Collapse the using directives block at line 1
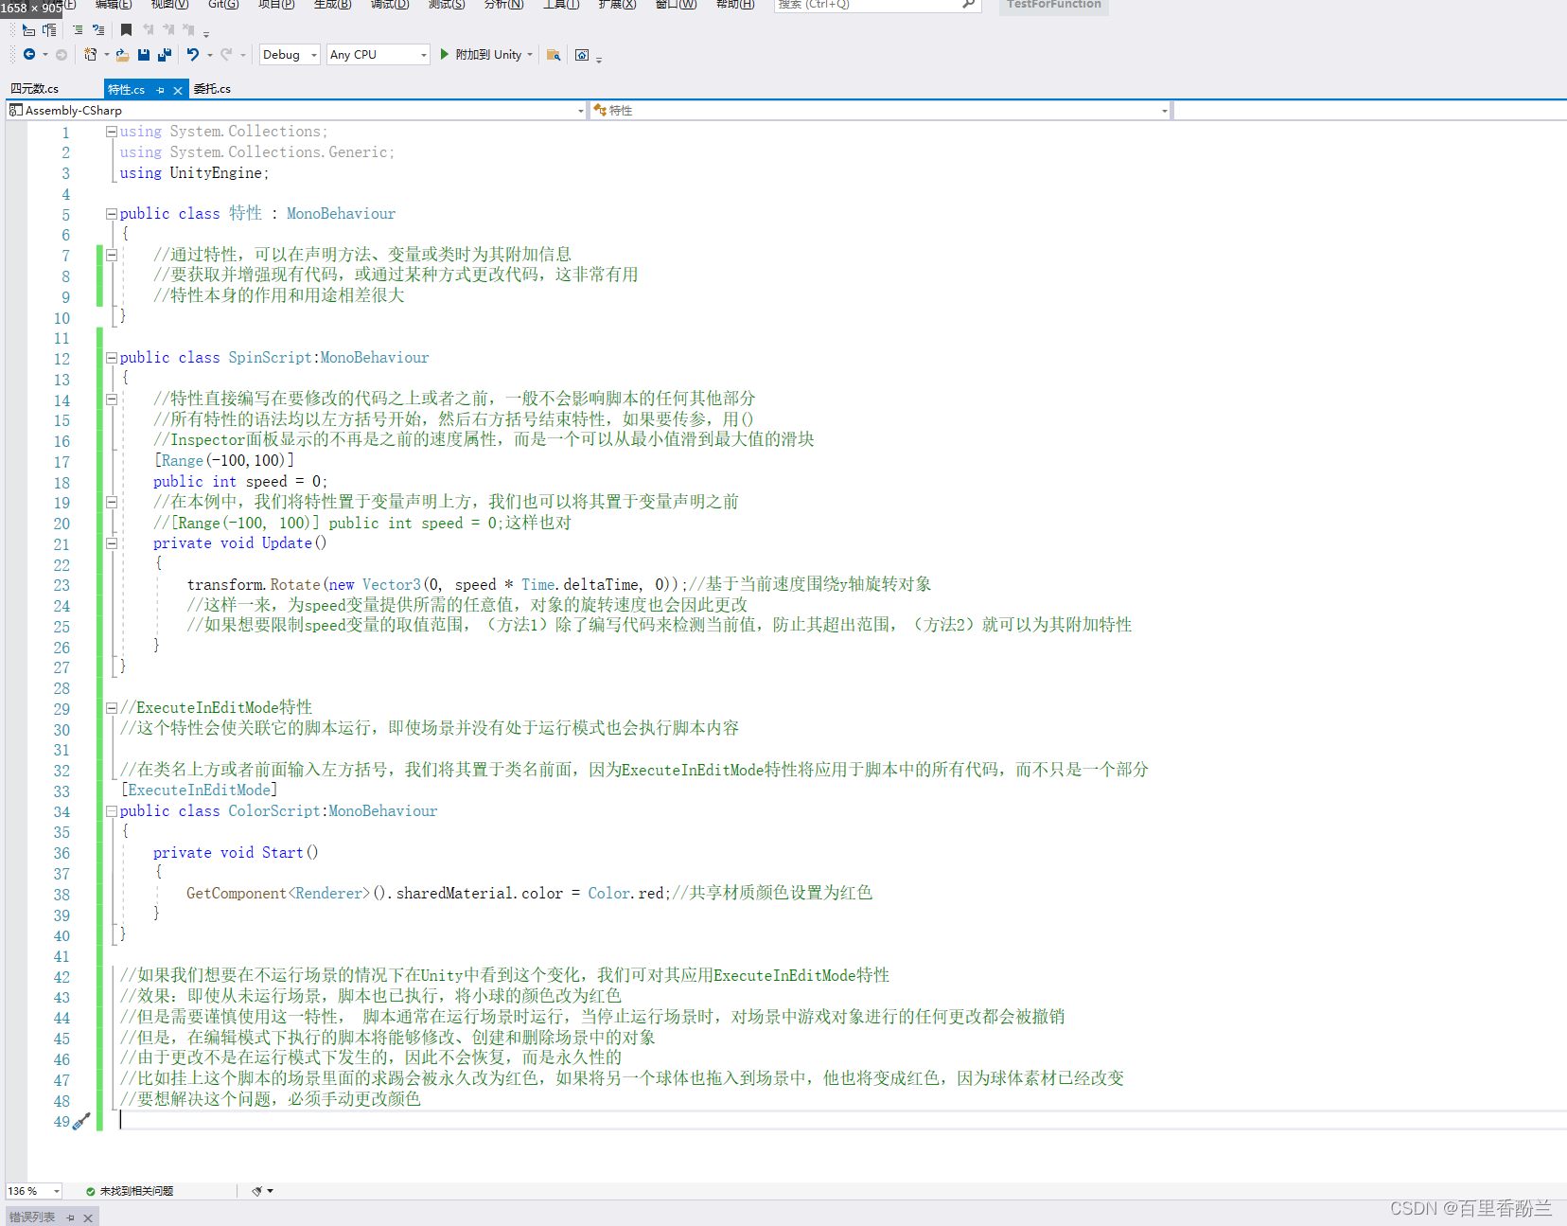The image size is (1567, 1226). [112, 132]
